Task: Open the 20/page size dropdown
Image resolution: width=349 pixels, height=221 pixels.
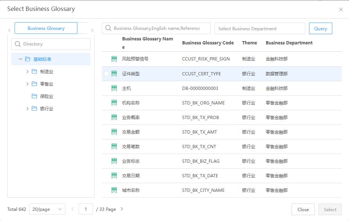Action: (47, 209)
